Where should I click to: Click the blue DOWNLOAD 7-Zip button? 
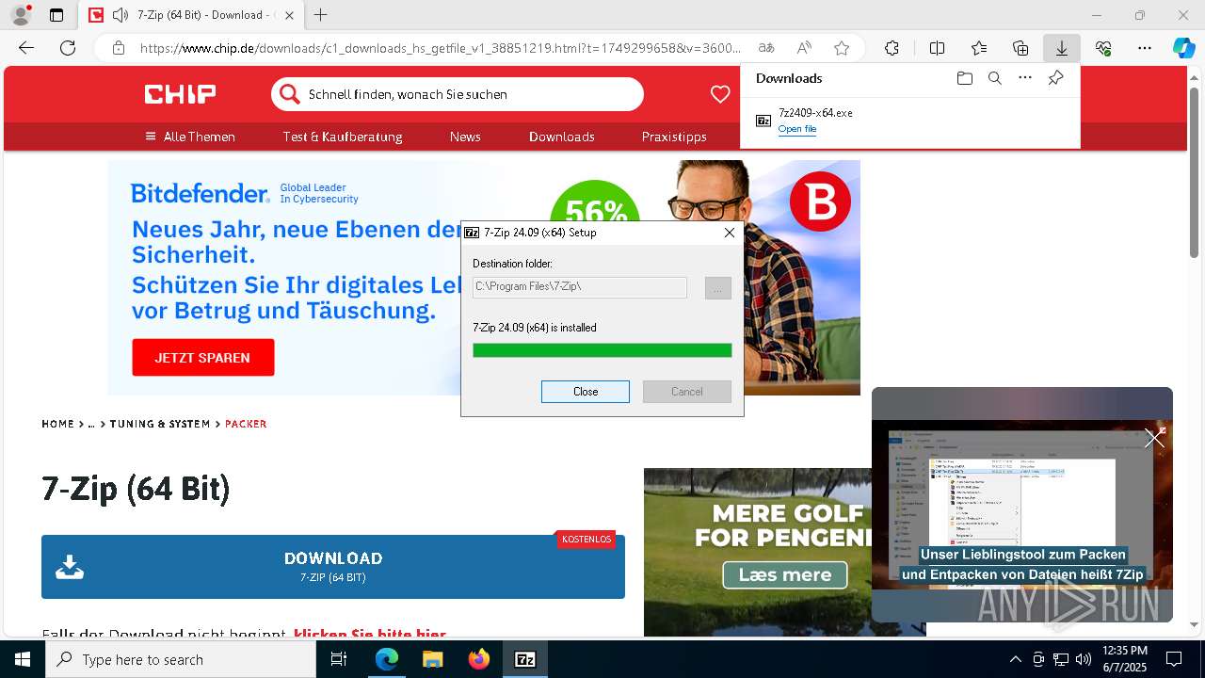(x=333, y=567)
